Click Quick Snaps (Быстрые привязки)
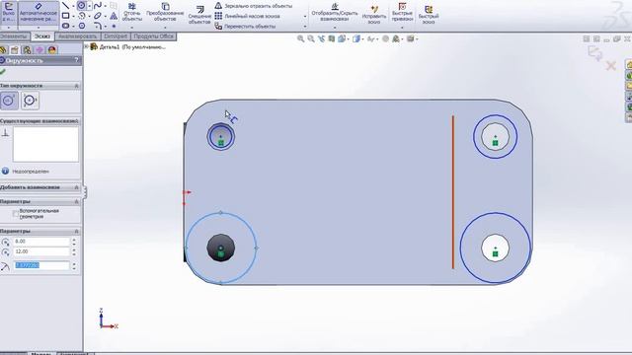The image size is (632, 355). click(402, 12)
